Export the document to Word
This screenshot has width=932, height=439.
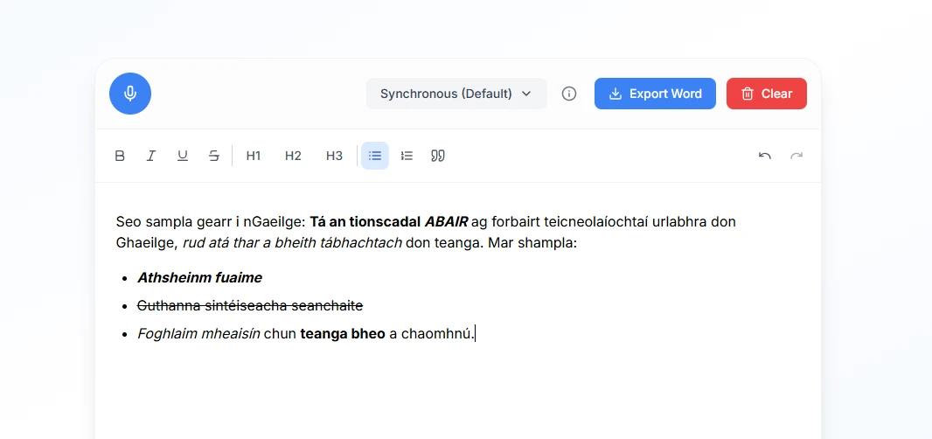click(x=655, y=94)
